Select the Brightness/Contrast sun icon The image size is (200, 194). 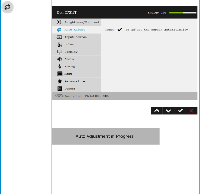click(x=59, y=22)
